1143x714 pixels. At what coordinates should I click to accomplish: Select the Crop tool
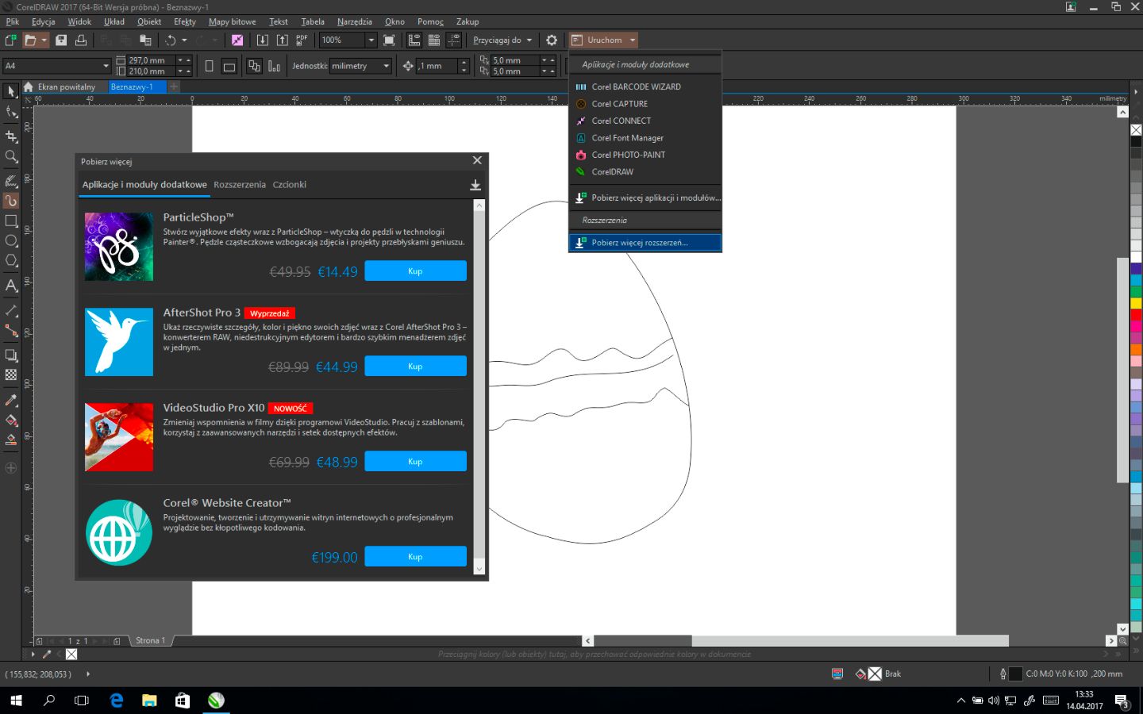tap(11, 136)
